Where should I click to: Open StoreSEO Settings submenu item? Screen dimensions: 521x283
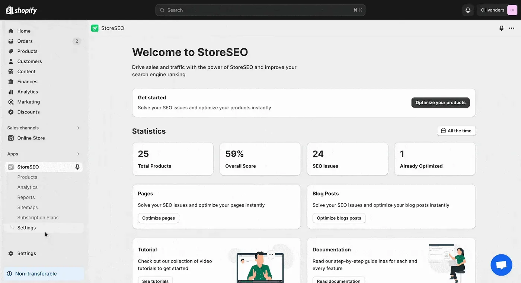26,228
